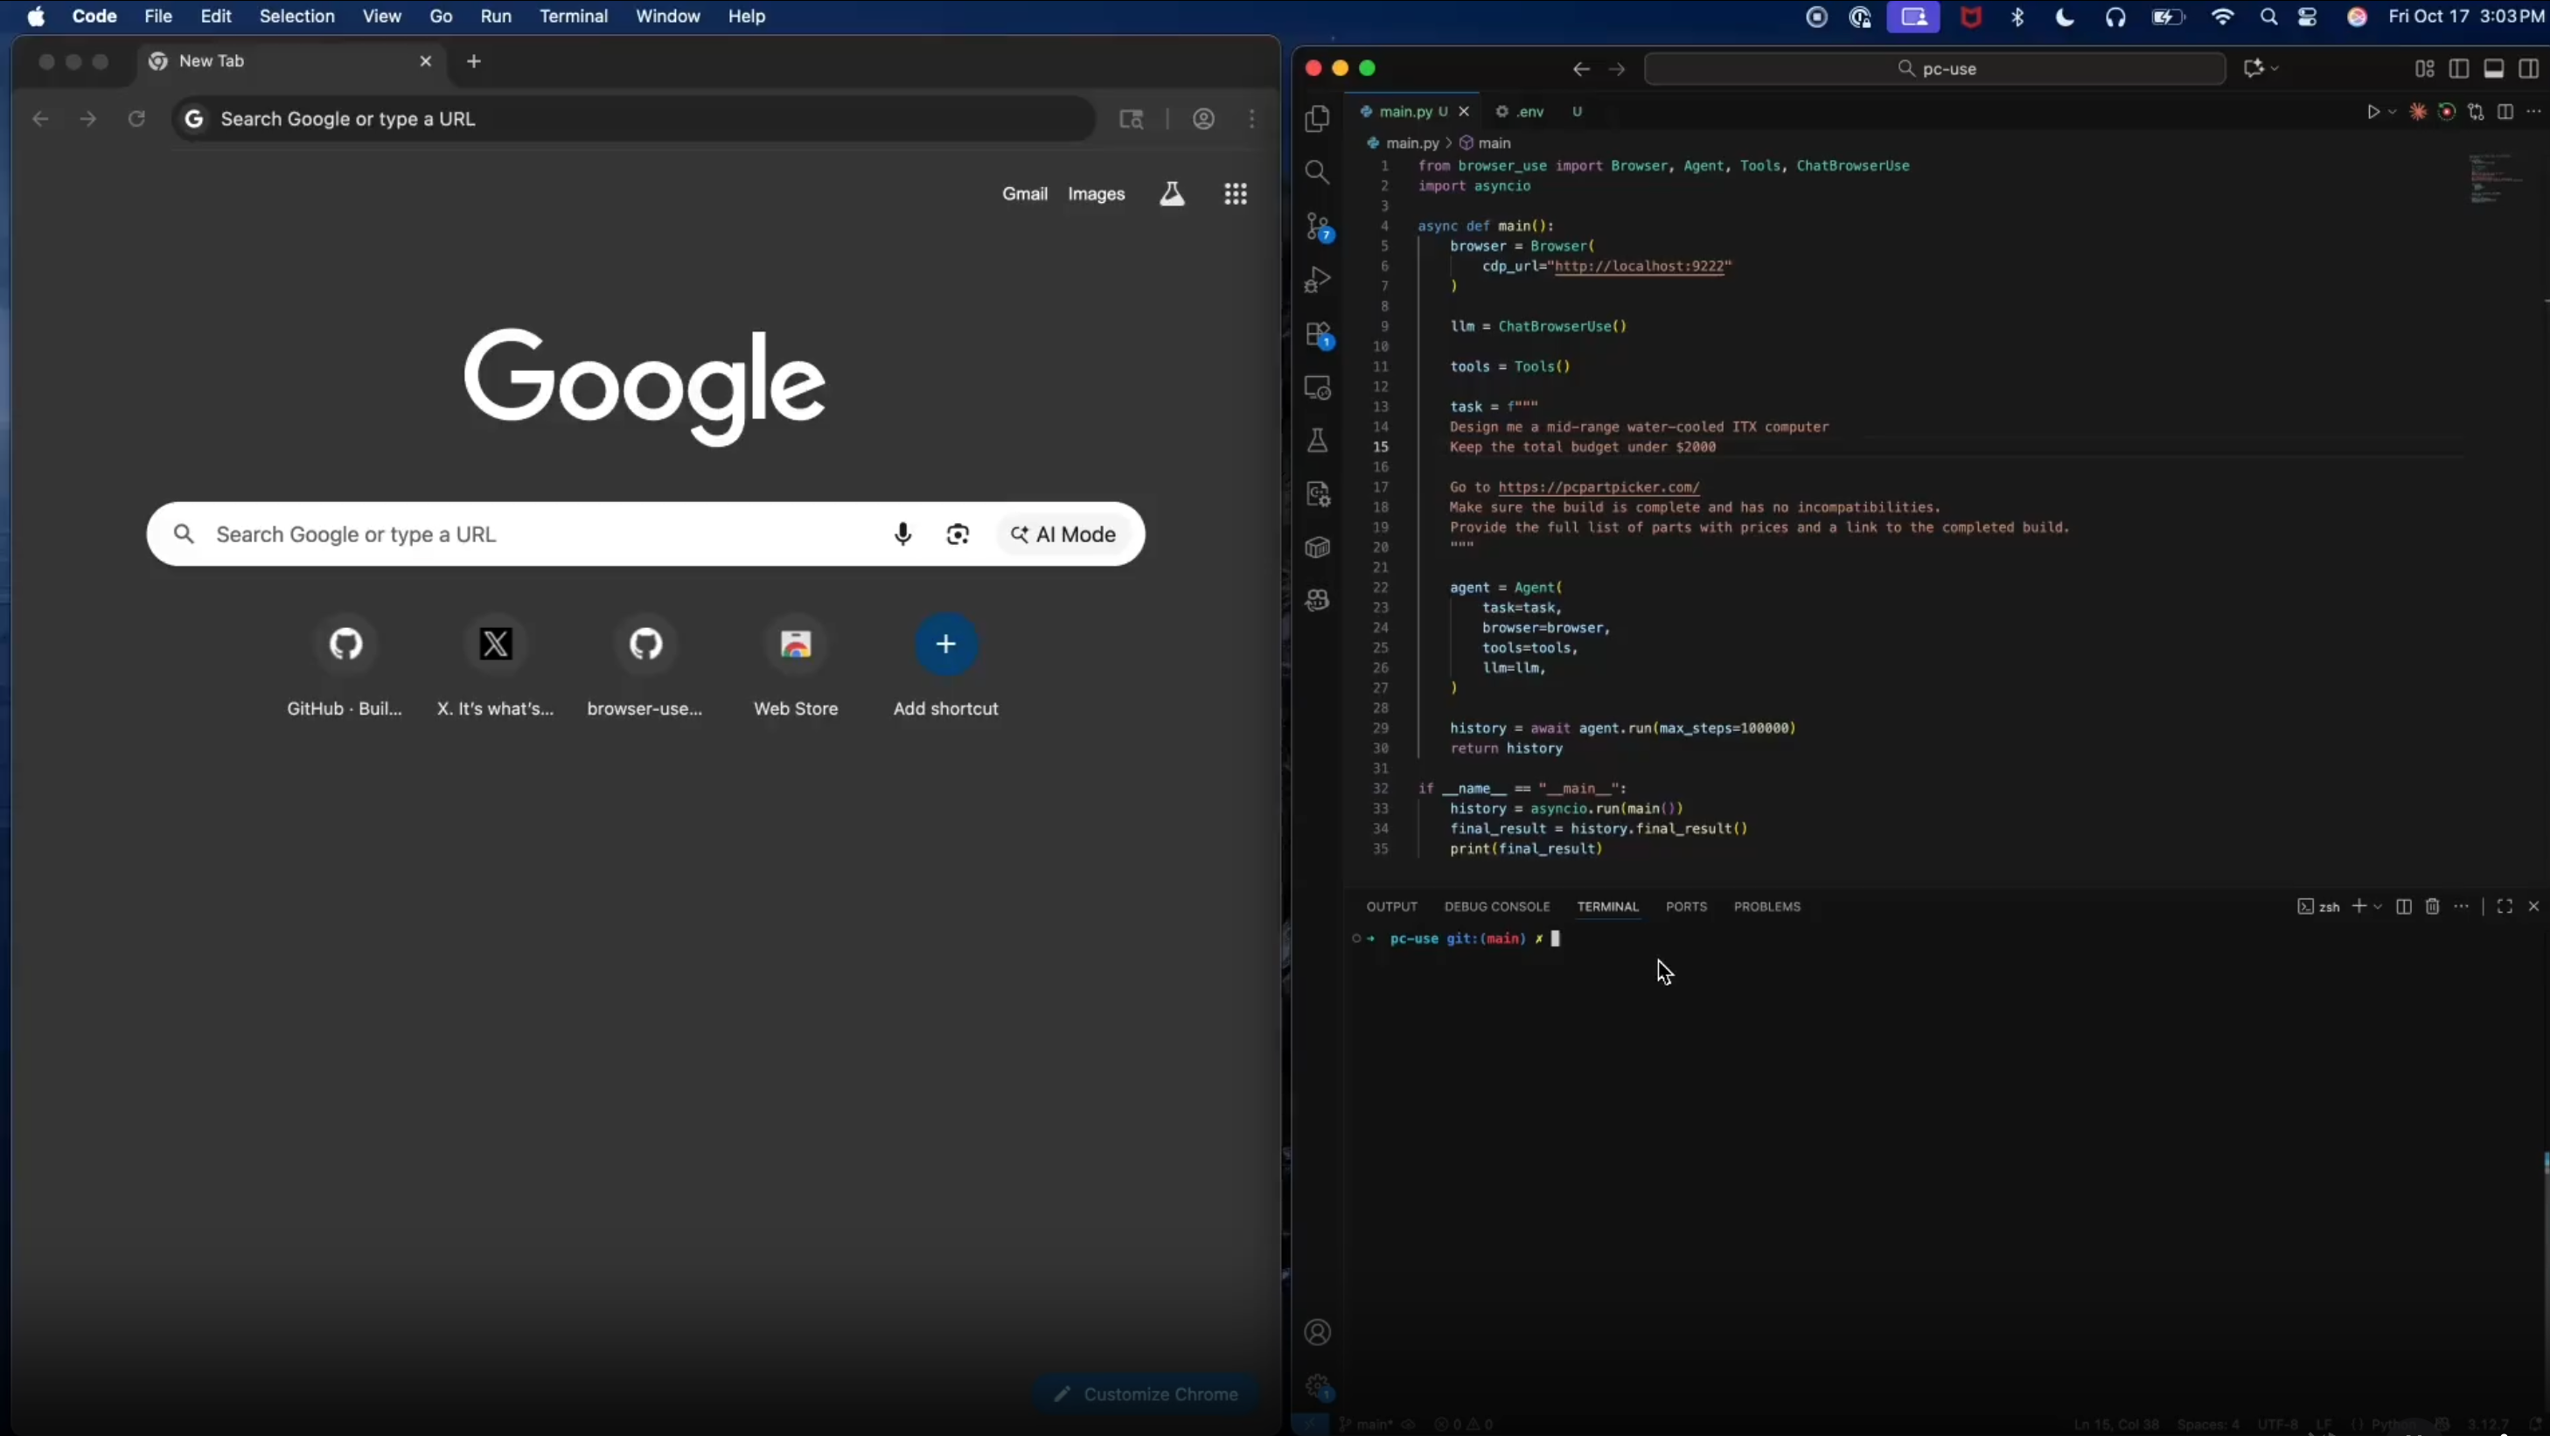Click the AI Mode button

1063,534
